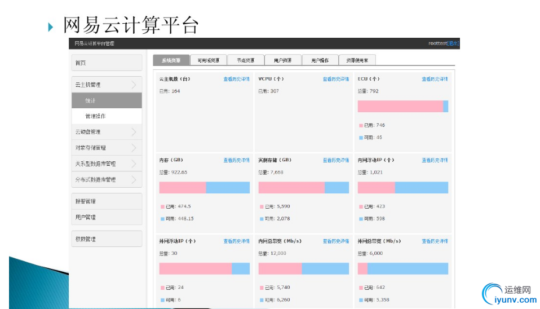Open 权限管理 in the sidebar
The image size is (540, 309).
(107, 239)
